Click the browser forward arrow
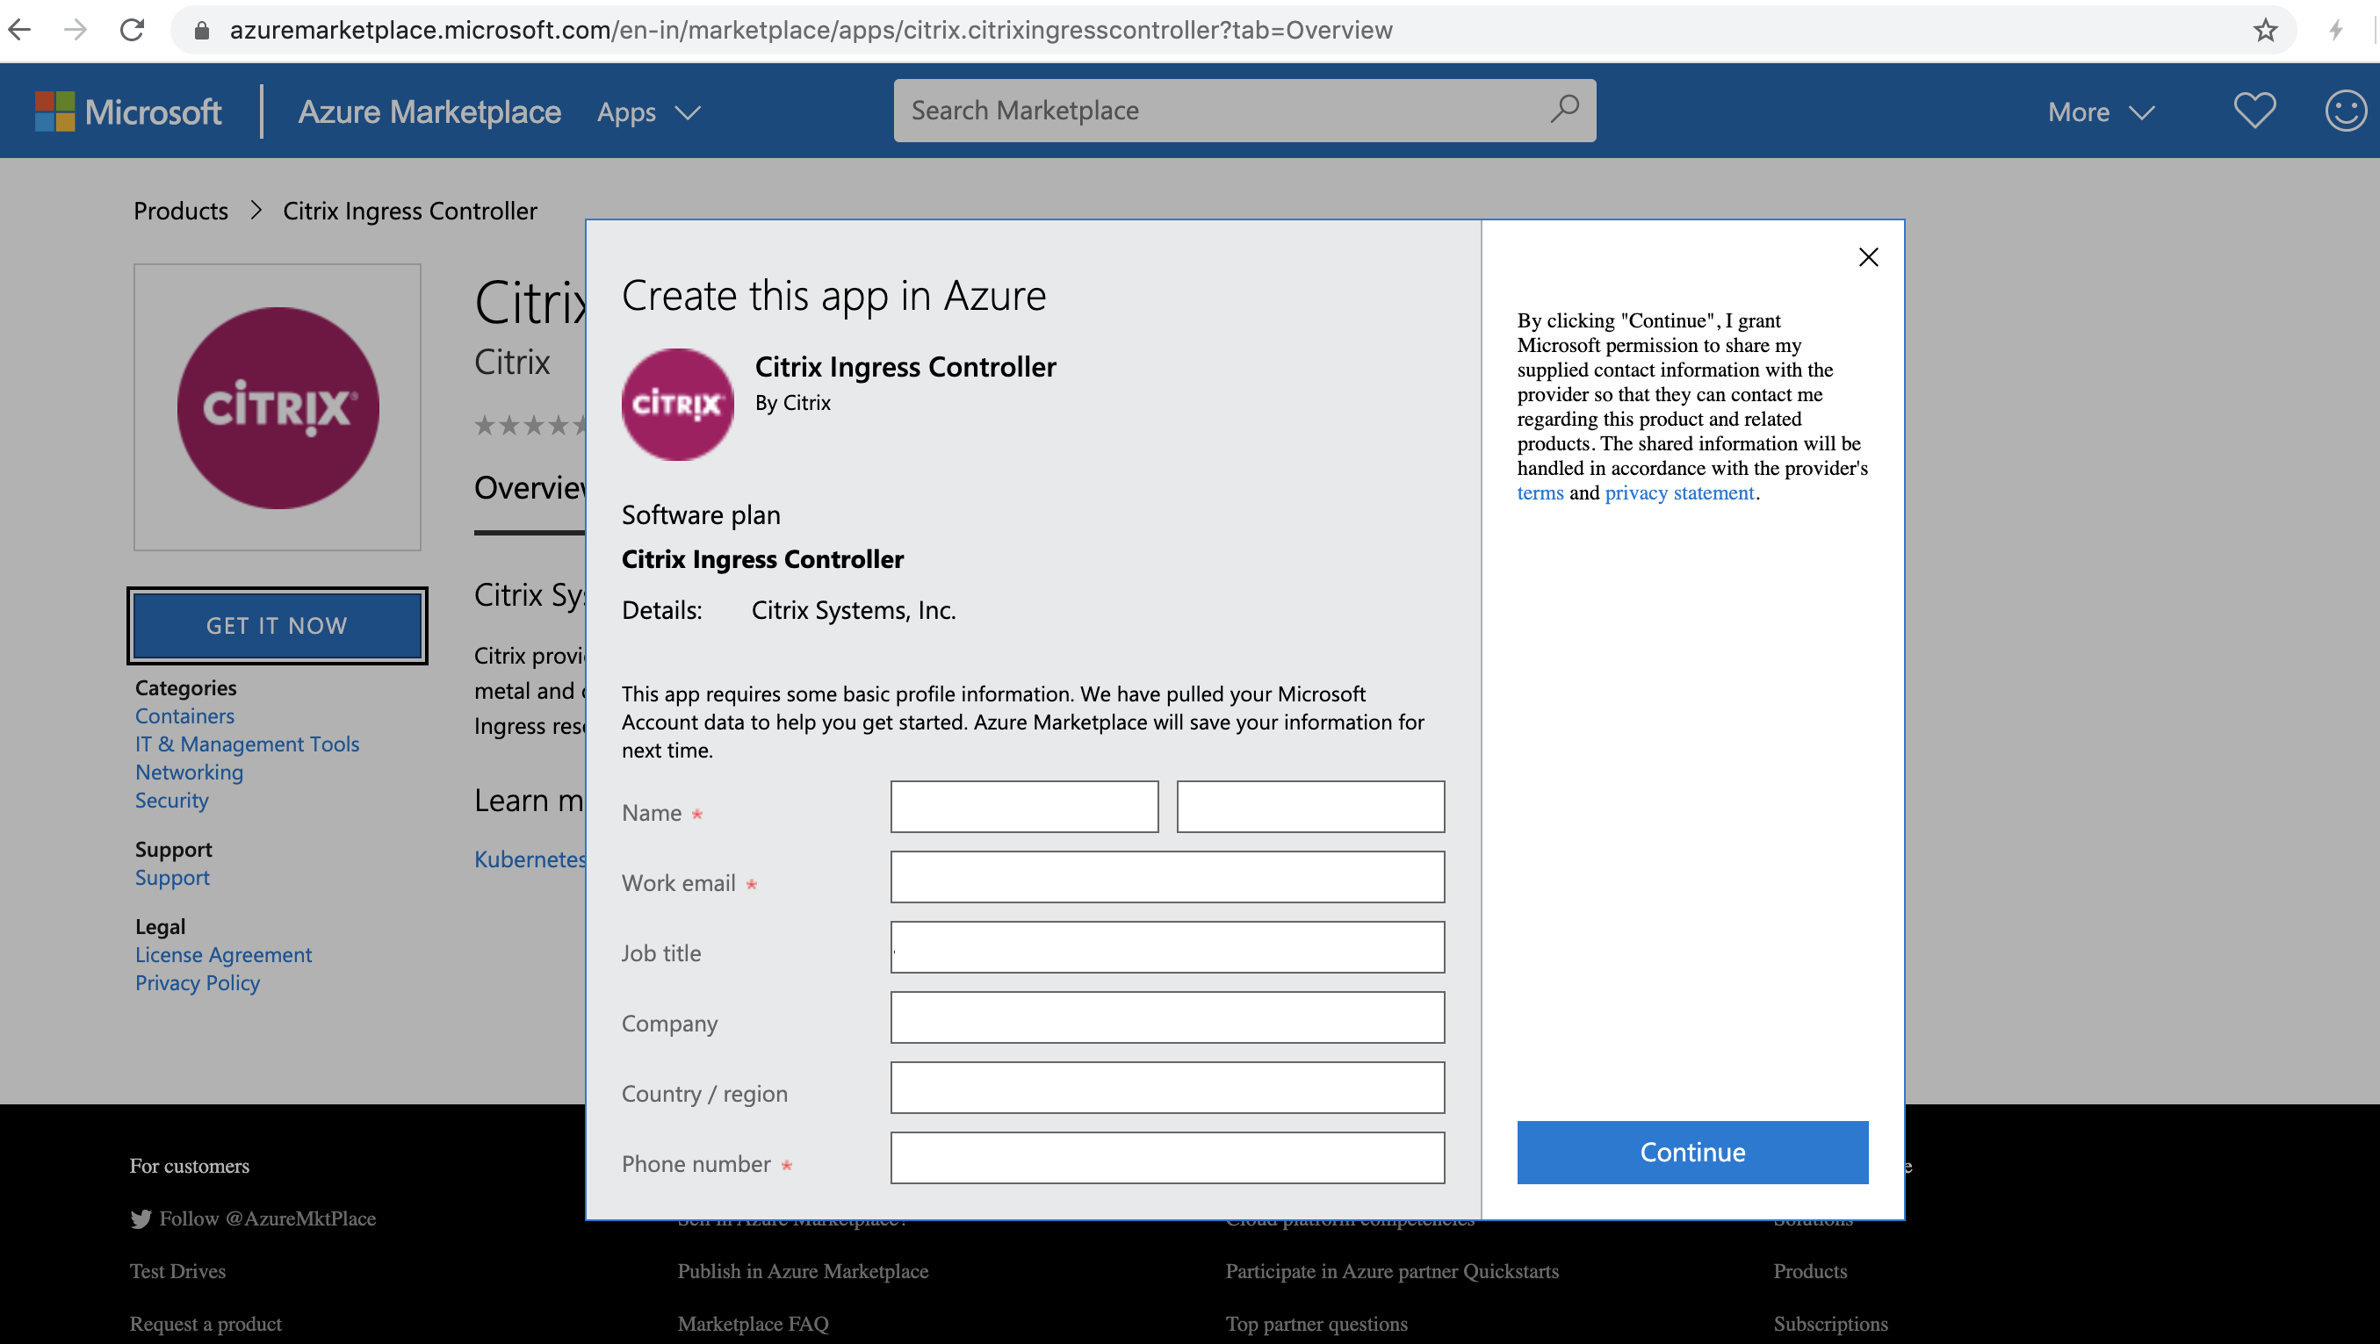Viewport: 2380px width, 1344px height. 75,30
